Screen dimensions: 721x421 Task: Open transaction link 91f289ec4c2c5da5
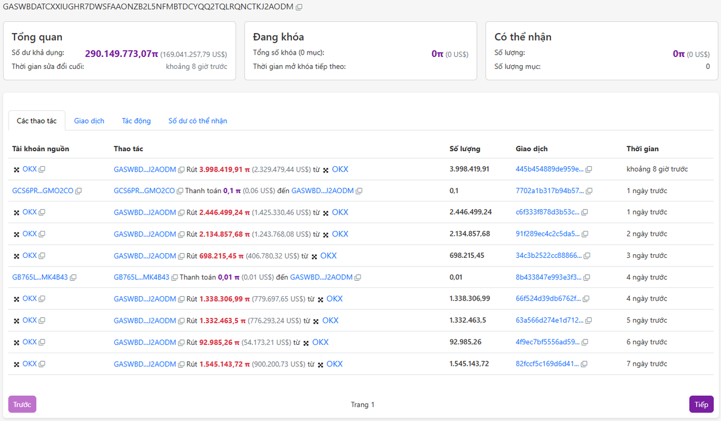click(548, 234)
